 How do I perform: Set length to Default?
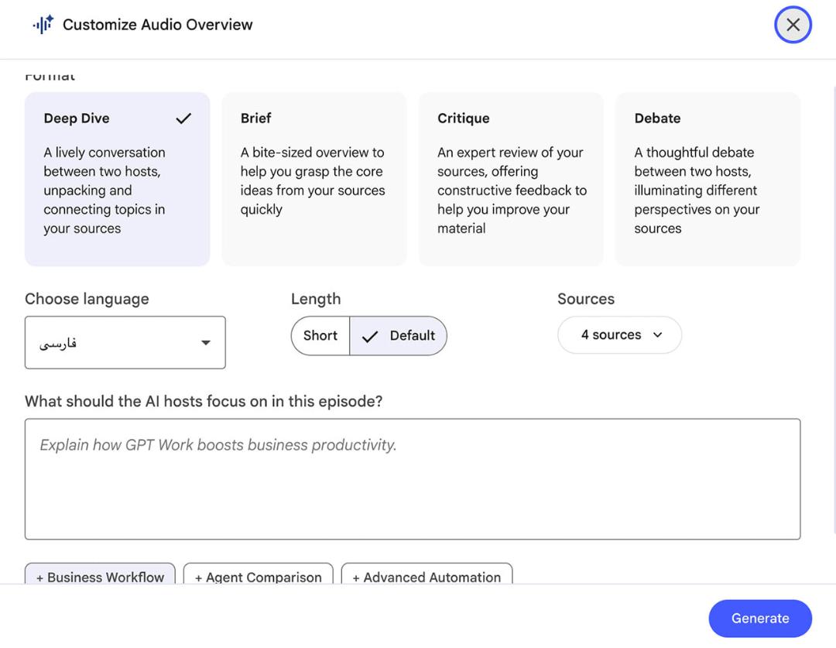tap(399, 335)
